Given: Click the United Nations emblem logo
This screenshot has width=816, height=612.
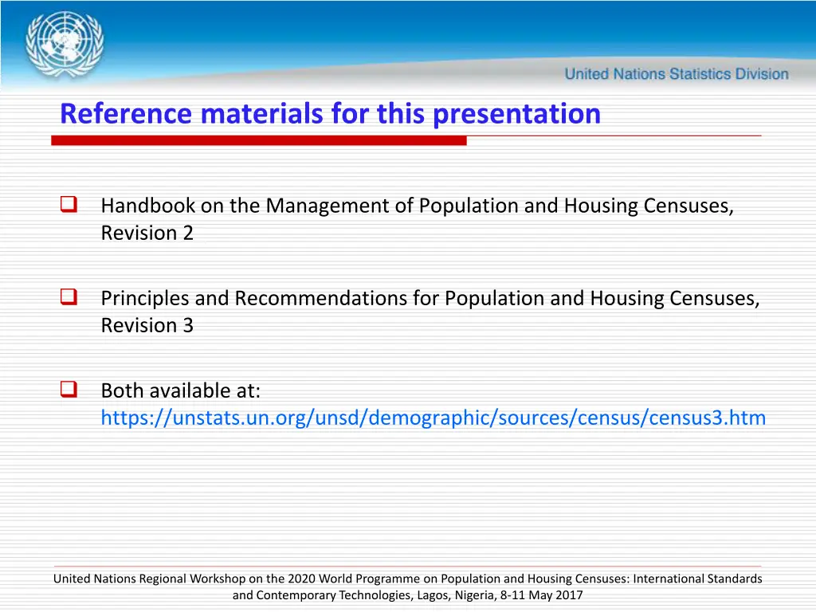Looking at the screenshot, I should [x=65, y=43].
